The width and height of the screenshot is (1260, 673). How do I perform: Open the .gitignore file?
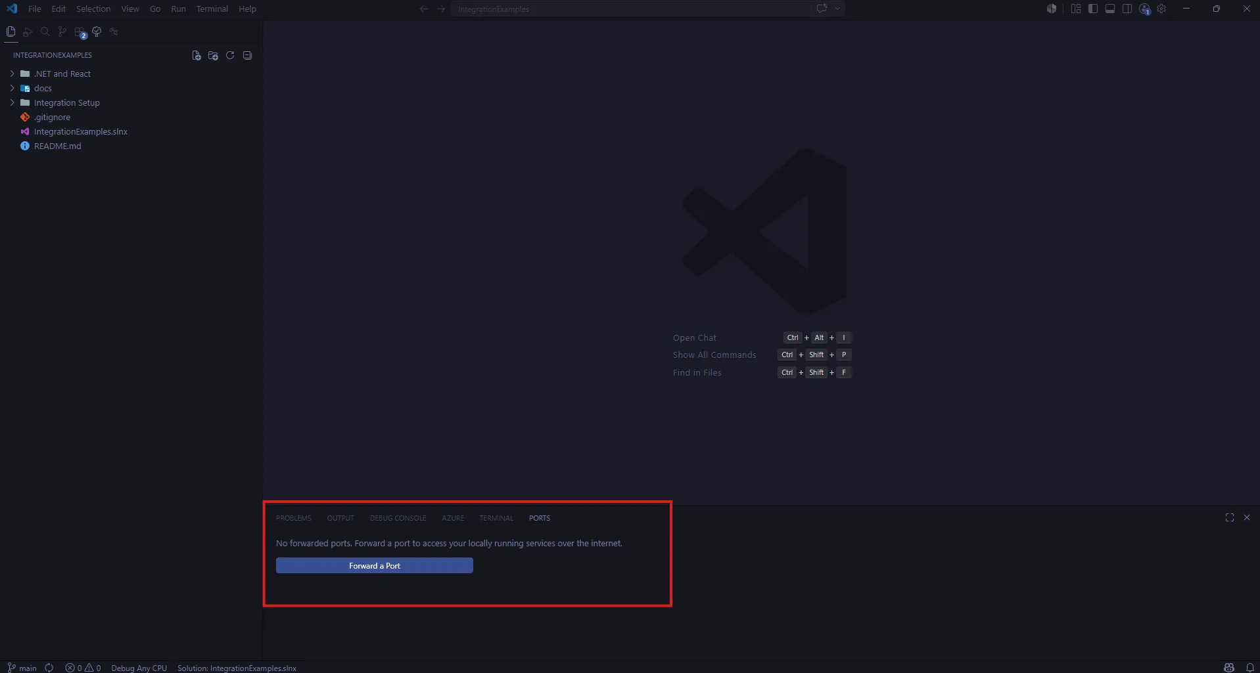[x=131, y=117]
